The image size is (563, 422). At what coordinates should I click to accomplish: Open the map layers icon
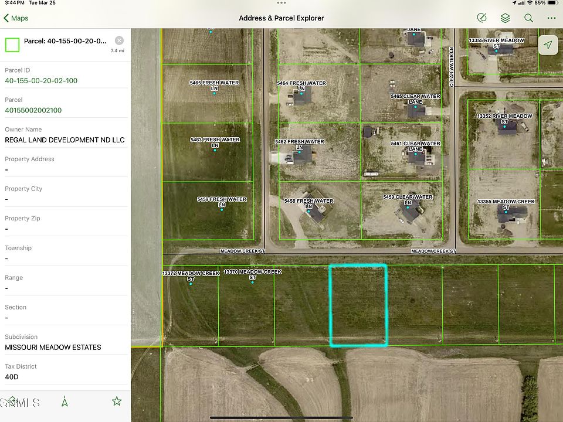[505, 18]
